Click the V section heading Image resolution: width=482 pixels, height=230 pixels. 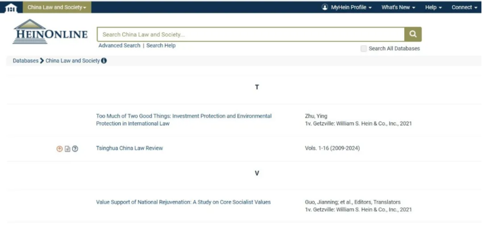tap(257, 173)
